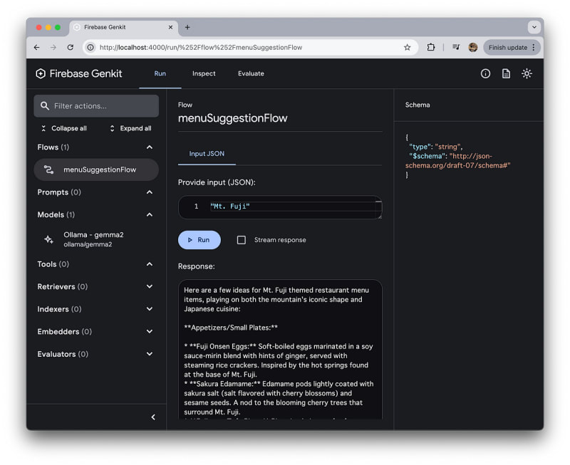
Task: Expand the Retrievers section
Action: point(150,286)
